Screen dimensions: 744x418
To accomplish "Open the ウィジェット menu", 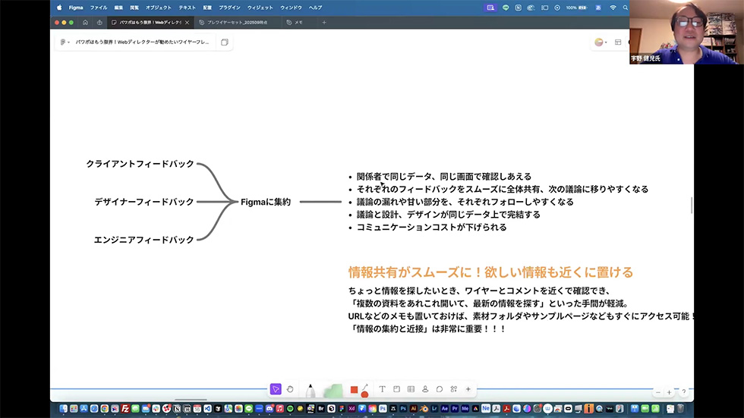I will coord(260,8).
